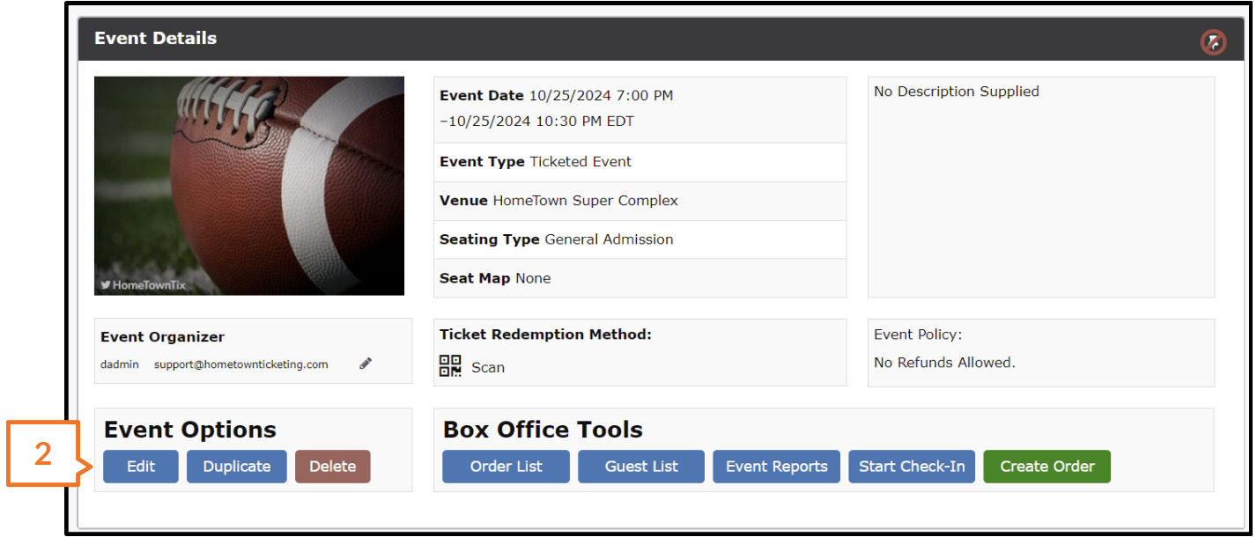Open Event Reports
This screenshot has height=537, width=1257.
pos(777,467)
